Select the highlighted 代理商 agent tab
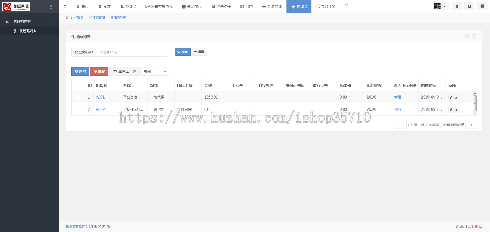This screenshot has height=232, width=490. (x=299, y=6)
